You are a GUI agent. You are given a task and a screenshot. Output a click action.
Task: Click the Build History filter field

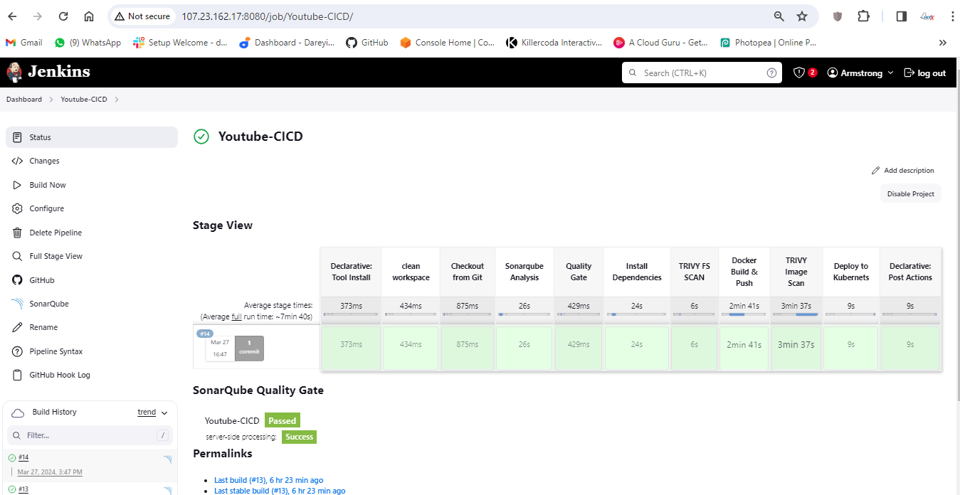pyautogui.click(x=89, y=435)
